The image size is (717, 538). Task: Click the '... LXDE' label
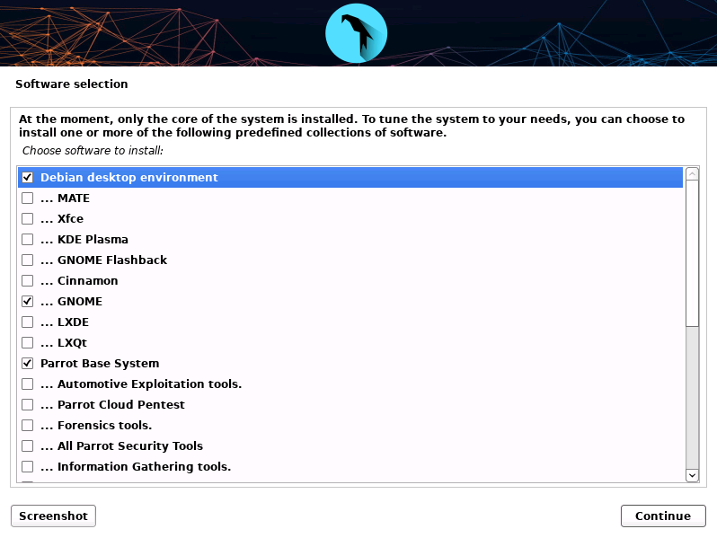(65, 322)
